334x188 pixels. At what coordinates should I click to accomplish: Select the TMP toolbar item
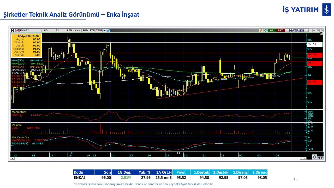pyautogui.click(x=99, y=30)
